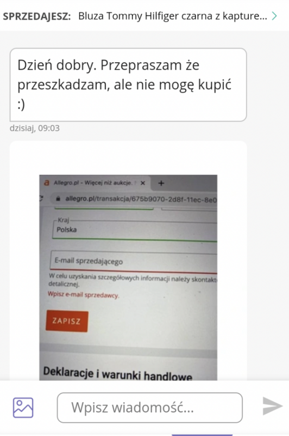Open the image attachment picker icon
The width and height of the screenshot is (289, 436).
(x=23, y=408)
